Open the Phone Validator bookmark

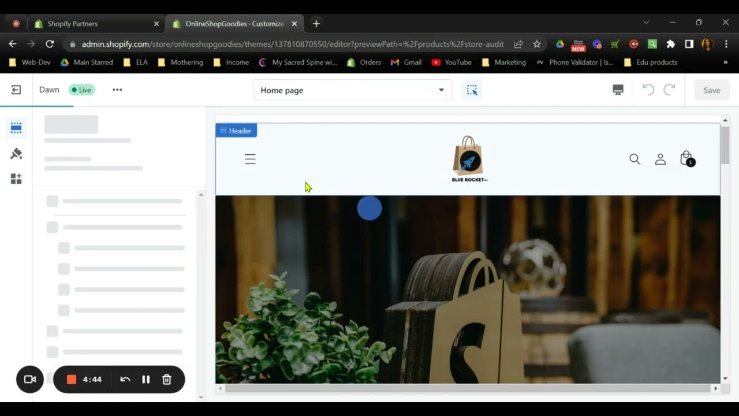pyautogui.click(x=575, y=62)
